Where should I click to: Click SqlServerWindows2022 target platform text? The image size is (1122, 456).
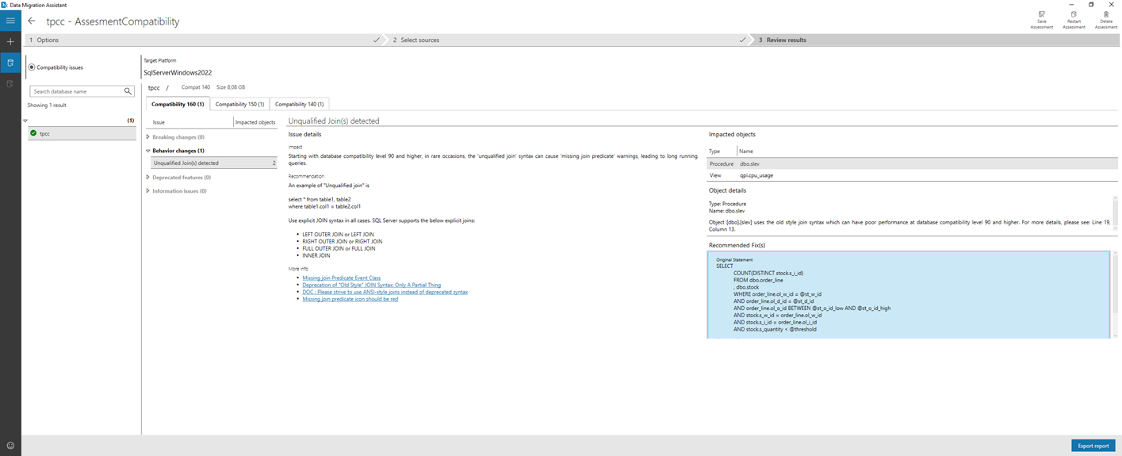[x=178, y=72]
